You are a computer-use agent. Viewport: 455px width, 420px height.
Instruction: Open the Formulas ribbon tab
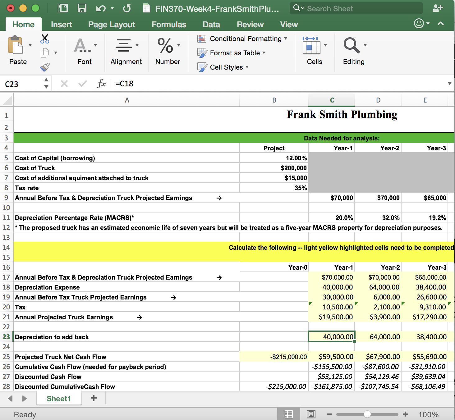pyautogui.click(x=169, y=25)
